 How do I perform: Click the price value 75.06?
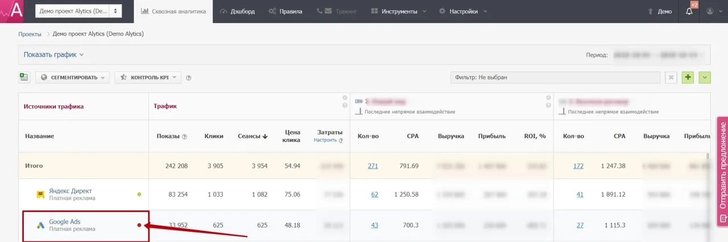[292, 194]
